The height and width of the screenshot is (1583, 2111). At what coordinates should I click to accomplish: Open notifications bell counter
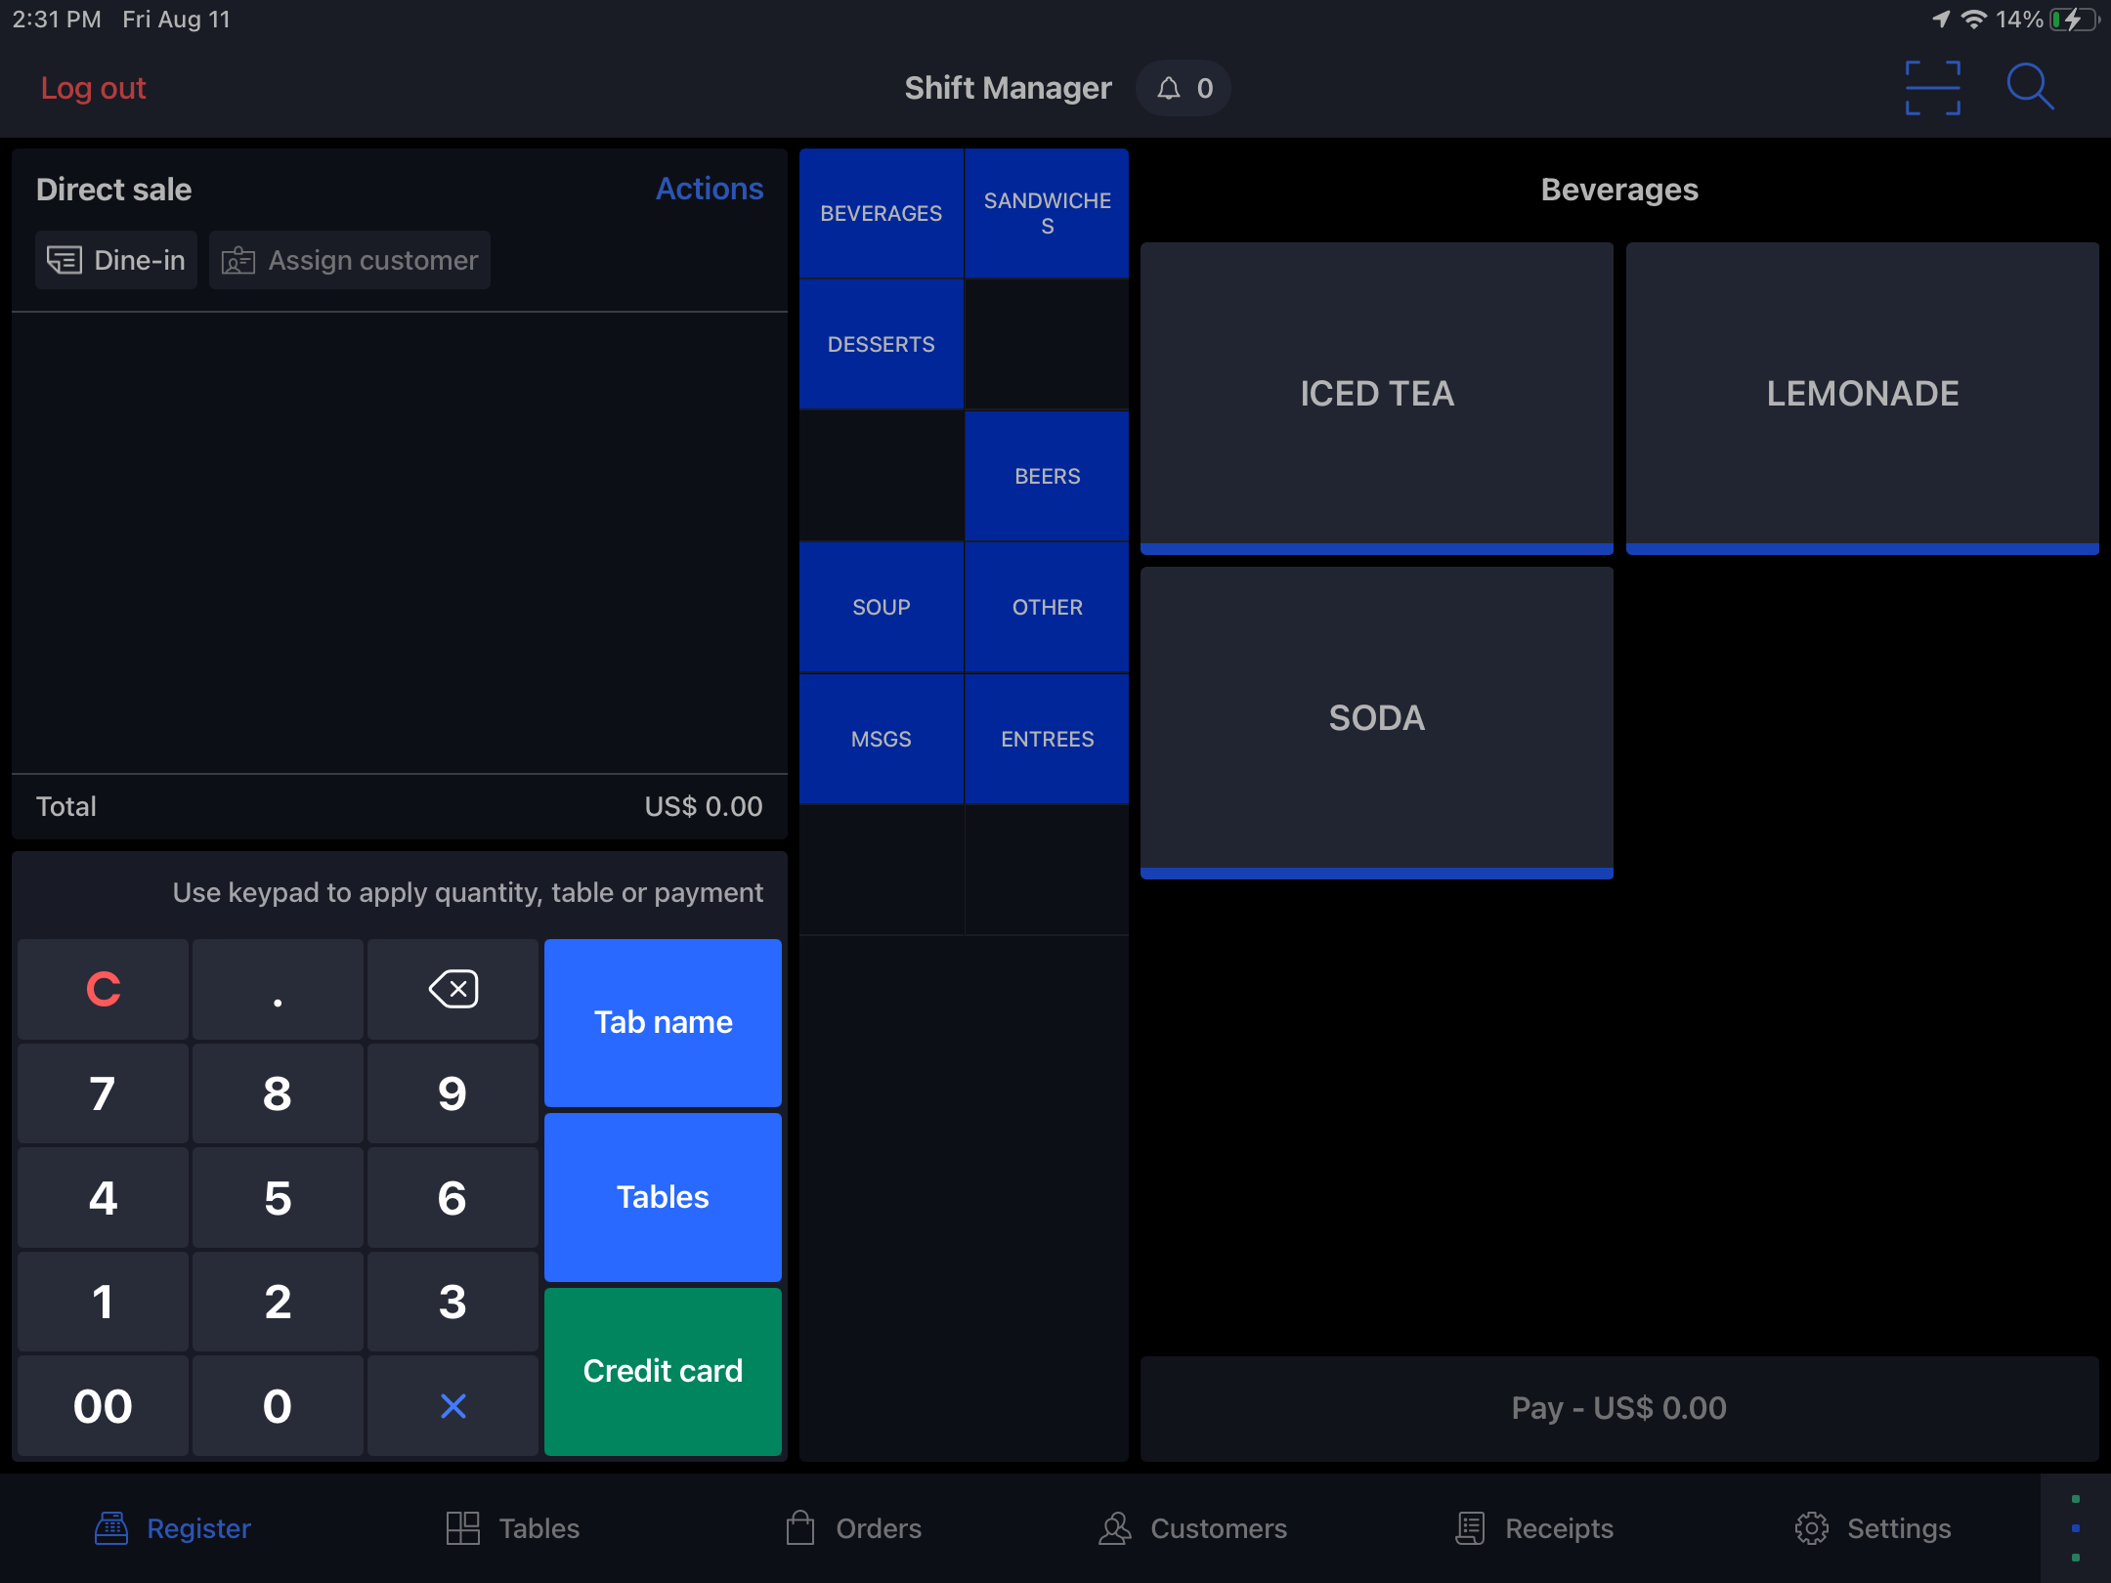click(x=1184, y=89)
